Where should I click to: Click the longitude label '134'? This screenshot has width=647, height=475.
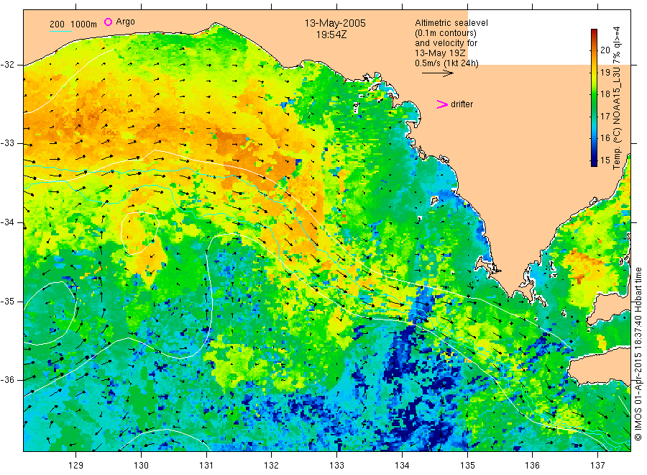402,466
